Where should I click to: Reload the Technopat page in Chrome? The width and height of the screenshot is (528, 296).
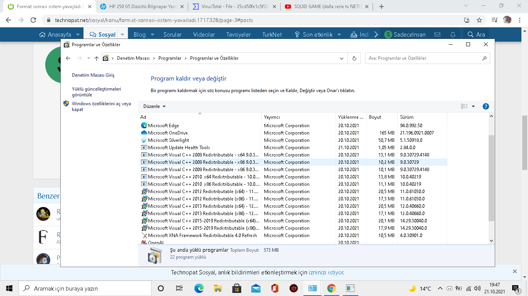[x=33, y=20]
